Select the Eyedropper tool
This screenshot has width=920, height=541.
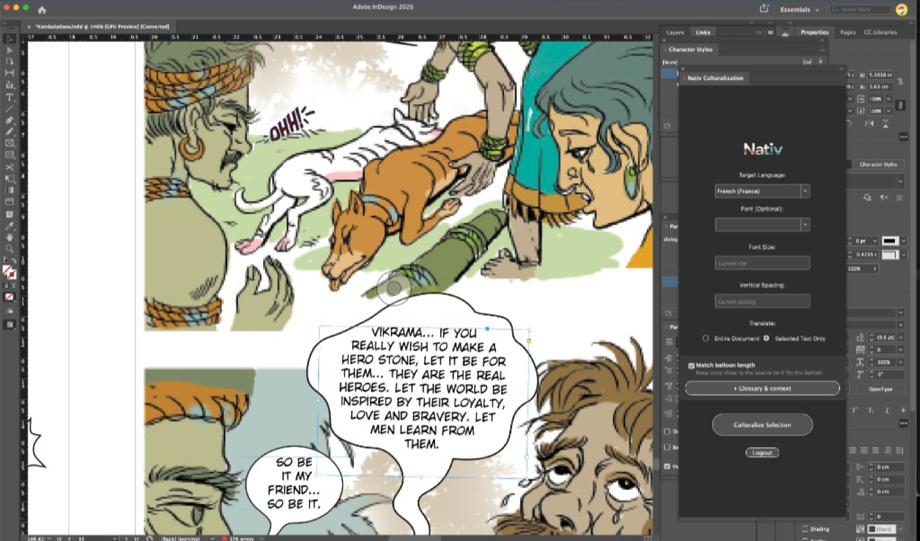click(x=9, y=225)
